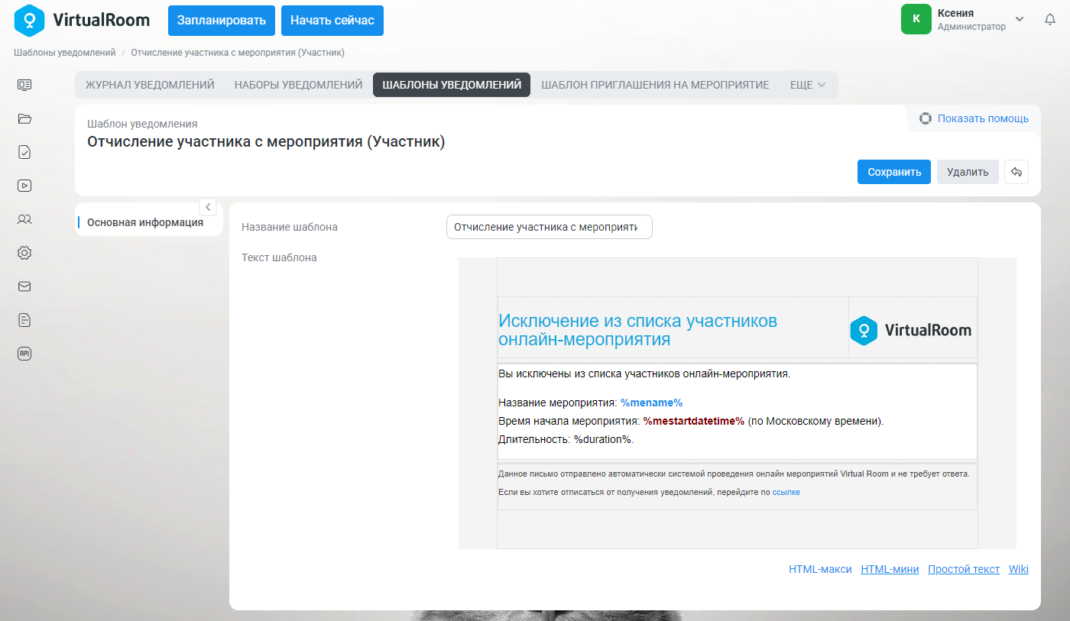Image resolution: width=1070 pixels, height=621 pixels.
Task: Open ШАБЛОН ПРИГЛАШЕНИЯ НА МЕРОПРИЯТИЕ tab
Action: tap(655, 85)
